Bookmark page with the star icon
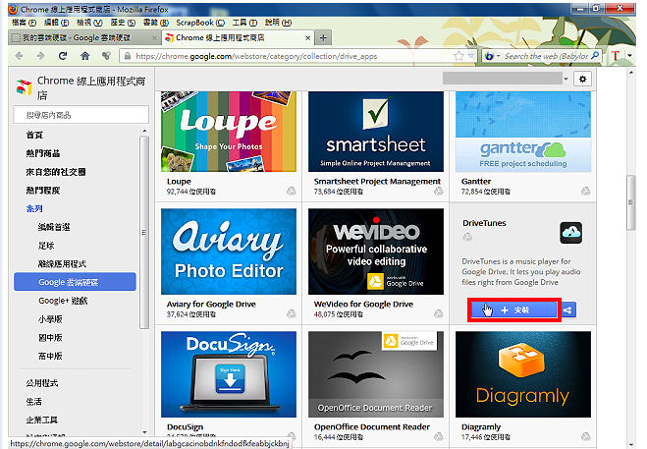Viewport: 647px width, 449px height. tap(458, 56)
